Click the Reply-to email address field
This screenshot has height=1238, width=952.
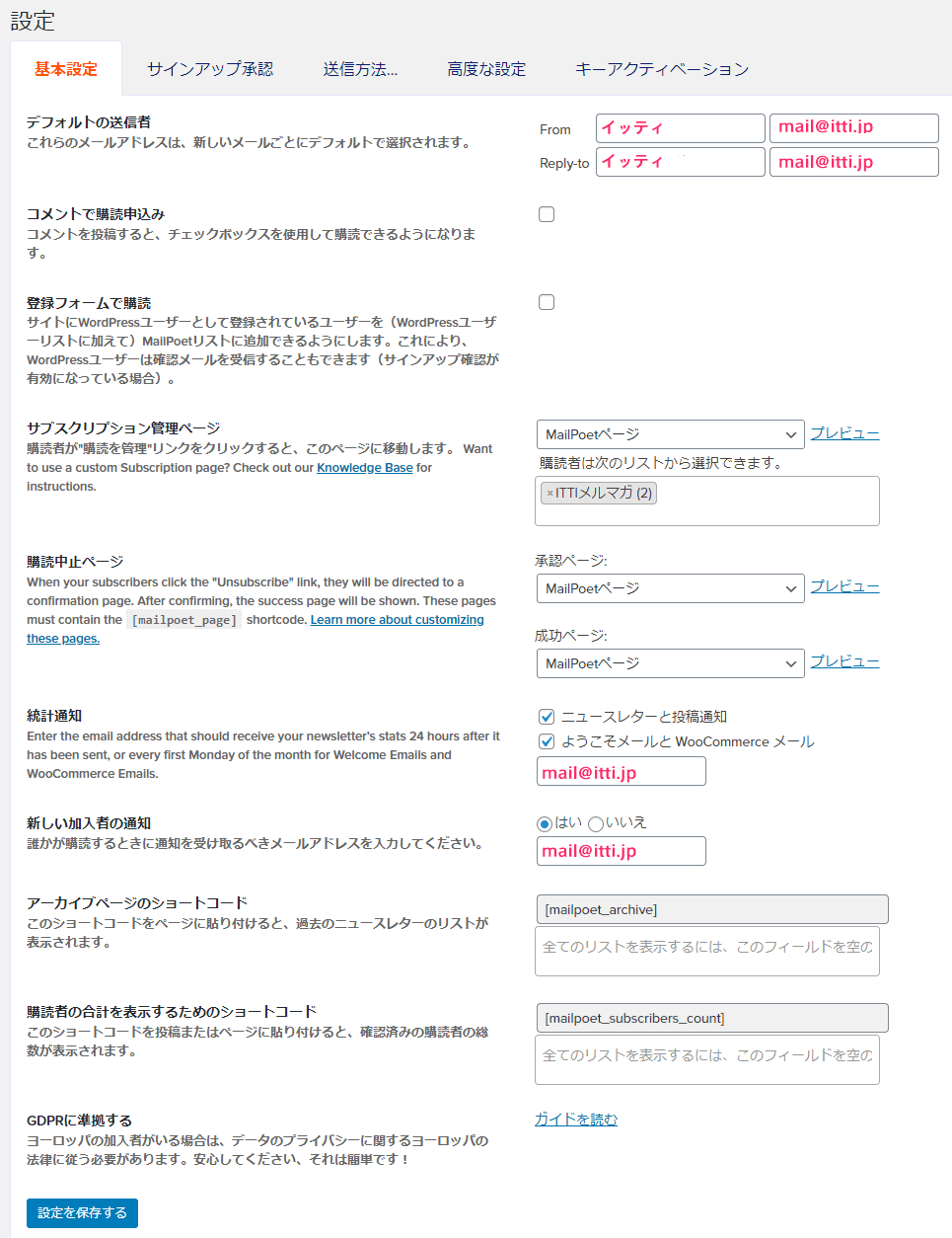point(854,162)
